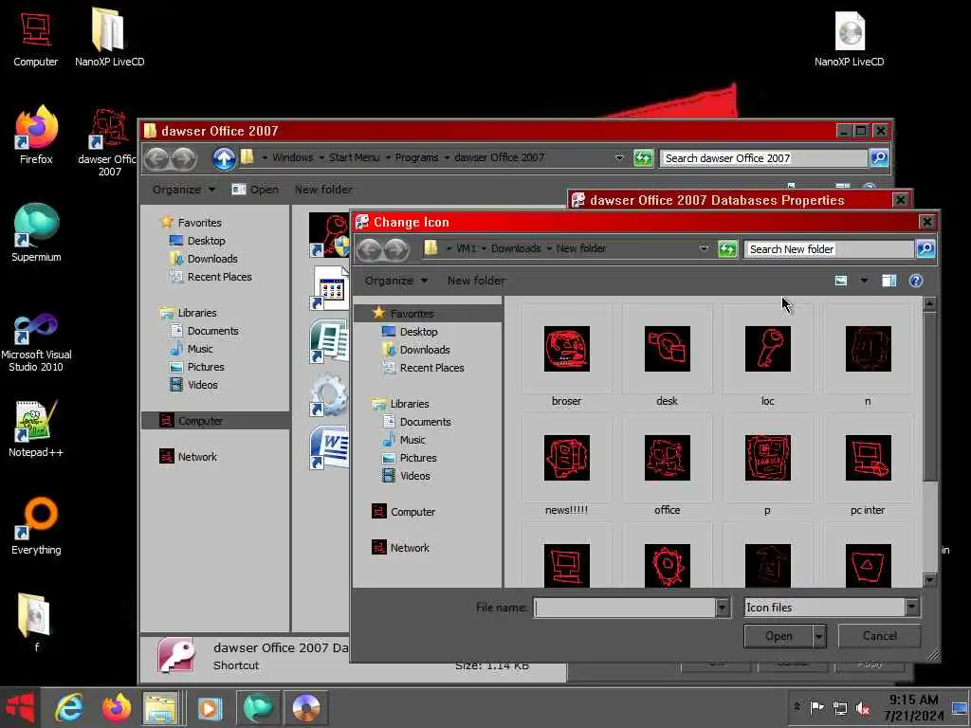Image resolution: width=971 pixels, height=728 pixels.
Task: Click Up arrow in dawser Office 2007 window
Action: coord(224,158)
